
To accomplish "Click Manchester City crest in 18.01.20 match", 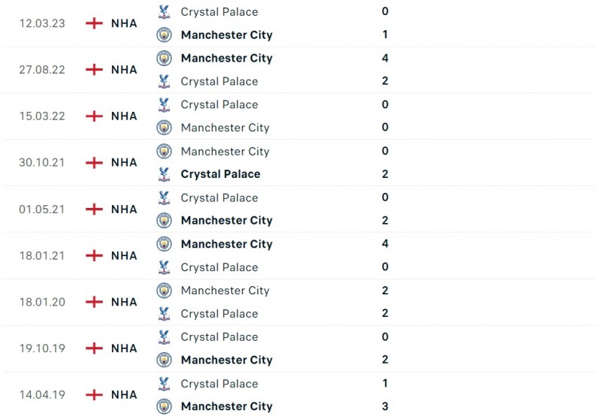I will [x=164, y=290].
